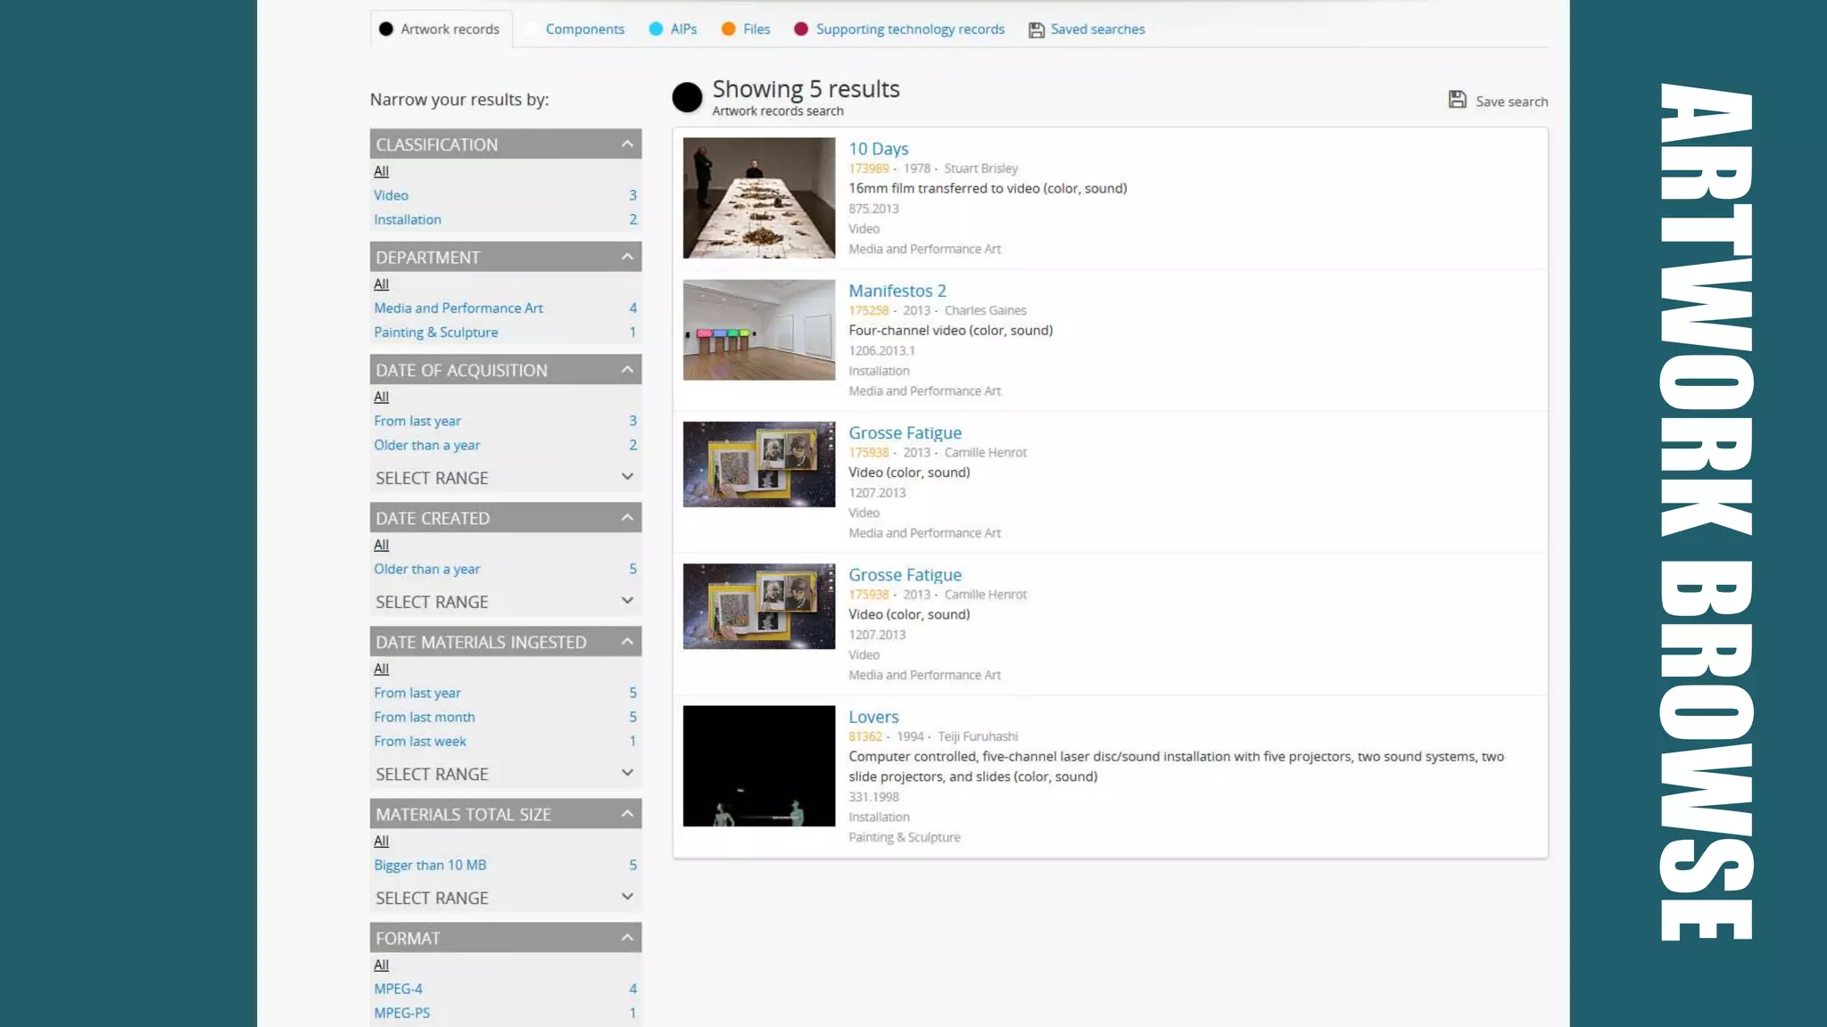This screenshot has height=1027, width=1827.
Task: Open Select Range under Materials Total Size
Action: tap(505, 898)
